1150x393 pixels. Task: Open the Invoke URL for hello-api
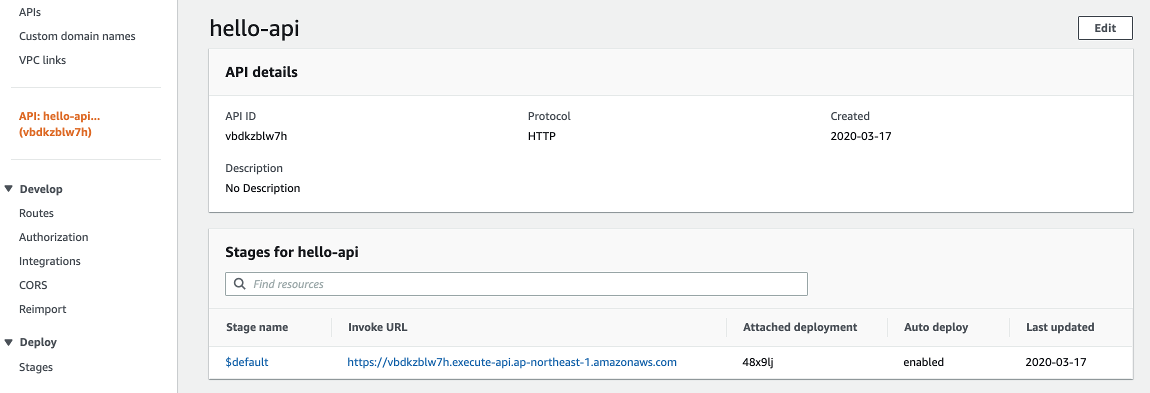pos(511,361)
